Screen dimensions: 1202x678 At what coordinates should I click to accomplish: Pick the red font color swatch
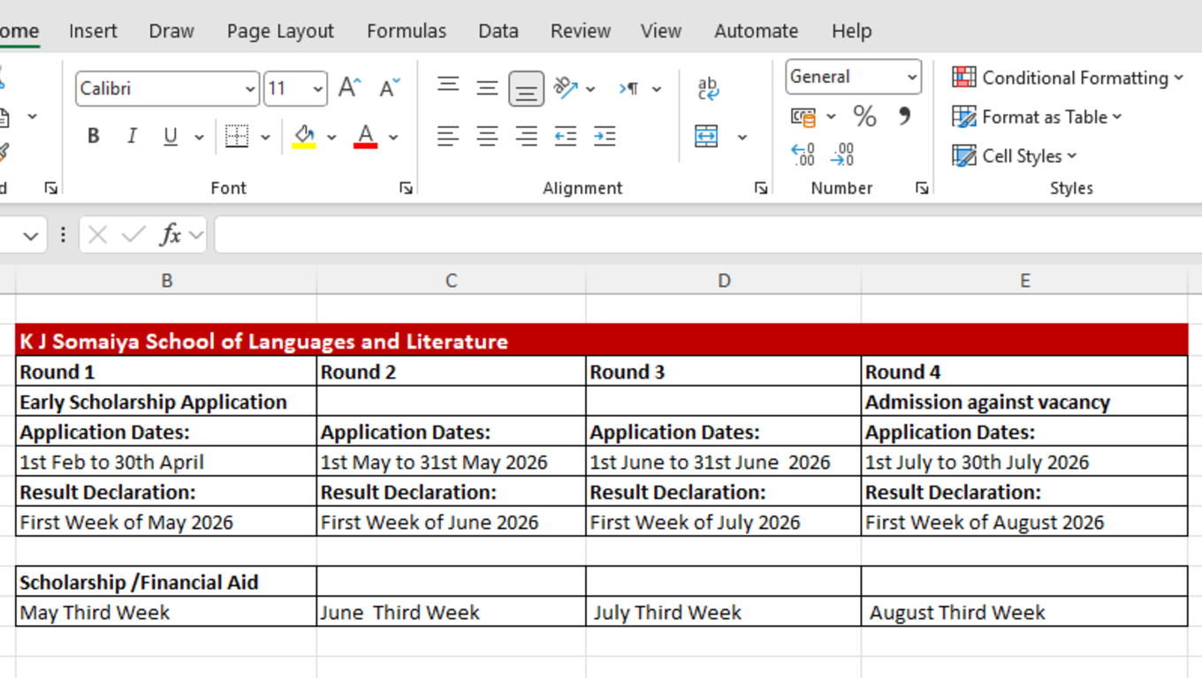365,144
